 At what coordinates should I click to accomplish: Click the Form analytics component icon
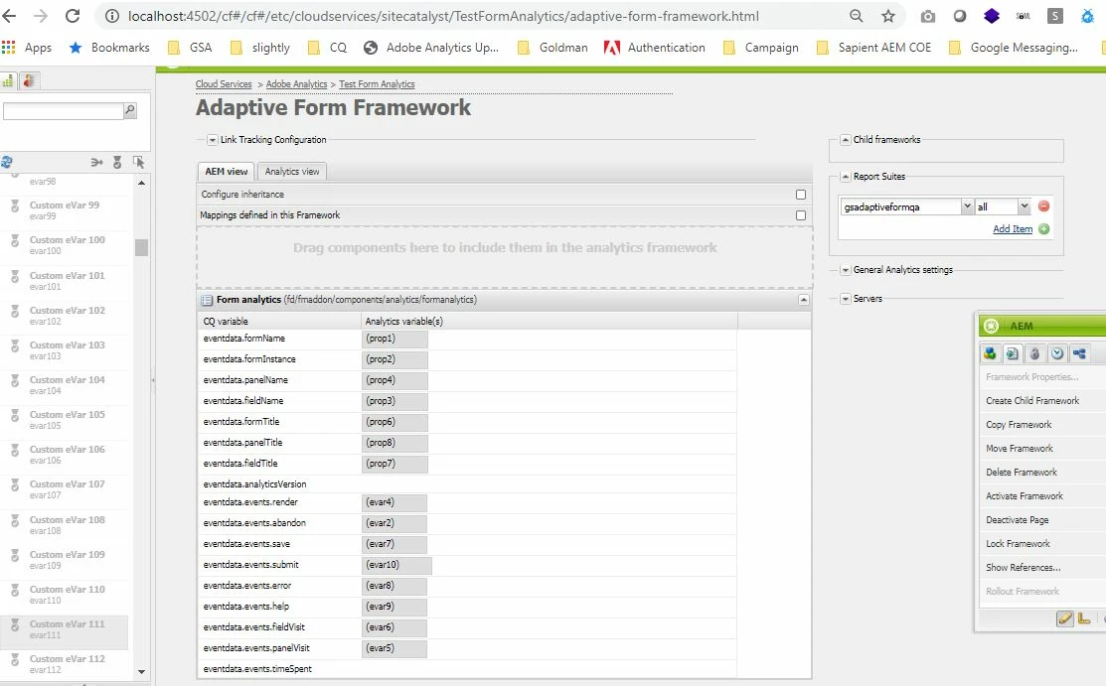207,301
